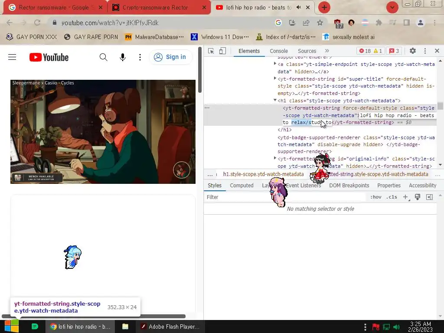
Task: Open the Accessibility sidebar tab
Action: coord(422,186)
